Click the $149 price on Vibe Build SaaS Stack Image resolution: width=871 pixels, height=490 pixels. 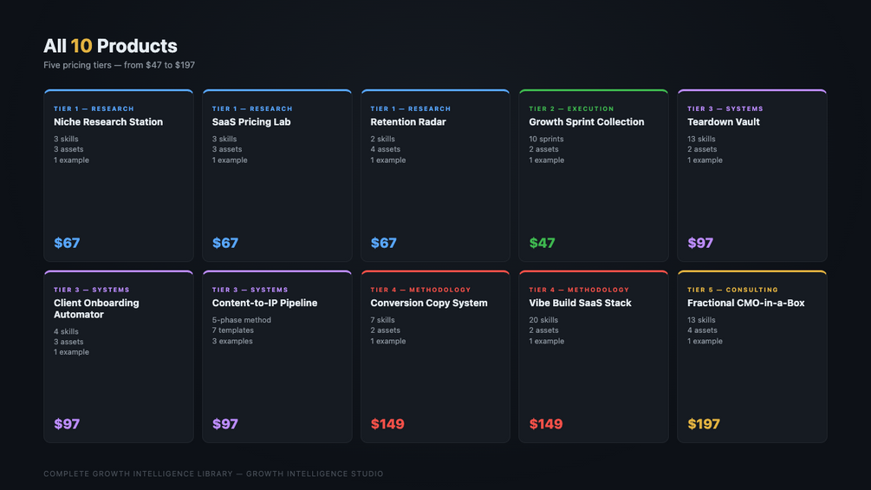(545, 424)
